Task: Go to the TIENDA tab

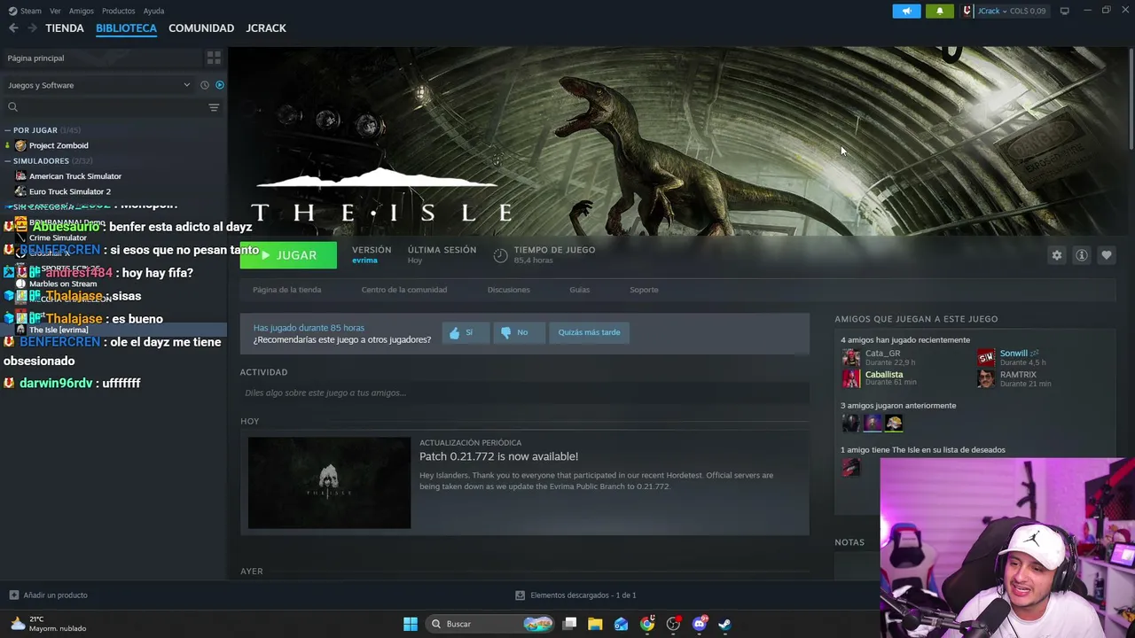Action: (65, 28)
